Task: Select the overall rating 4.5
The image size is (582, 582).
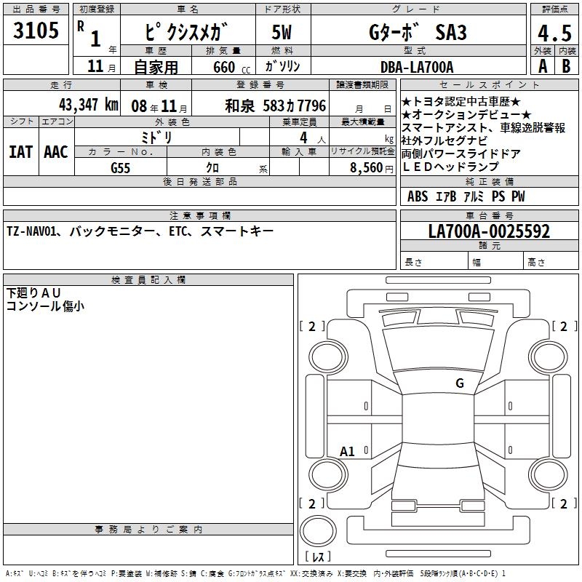Action: click(554, 33)
